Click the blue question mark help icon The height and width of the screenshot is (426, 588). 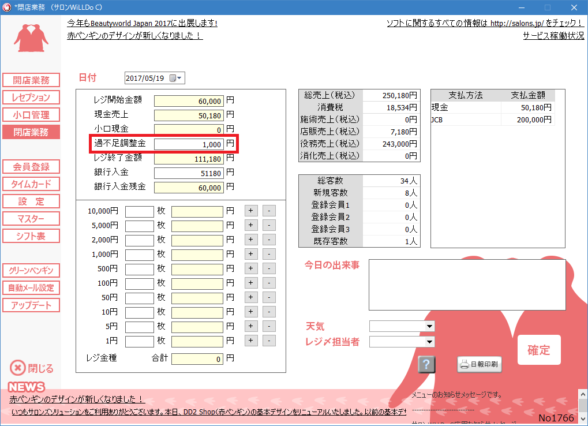(x=426, y=364)
